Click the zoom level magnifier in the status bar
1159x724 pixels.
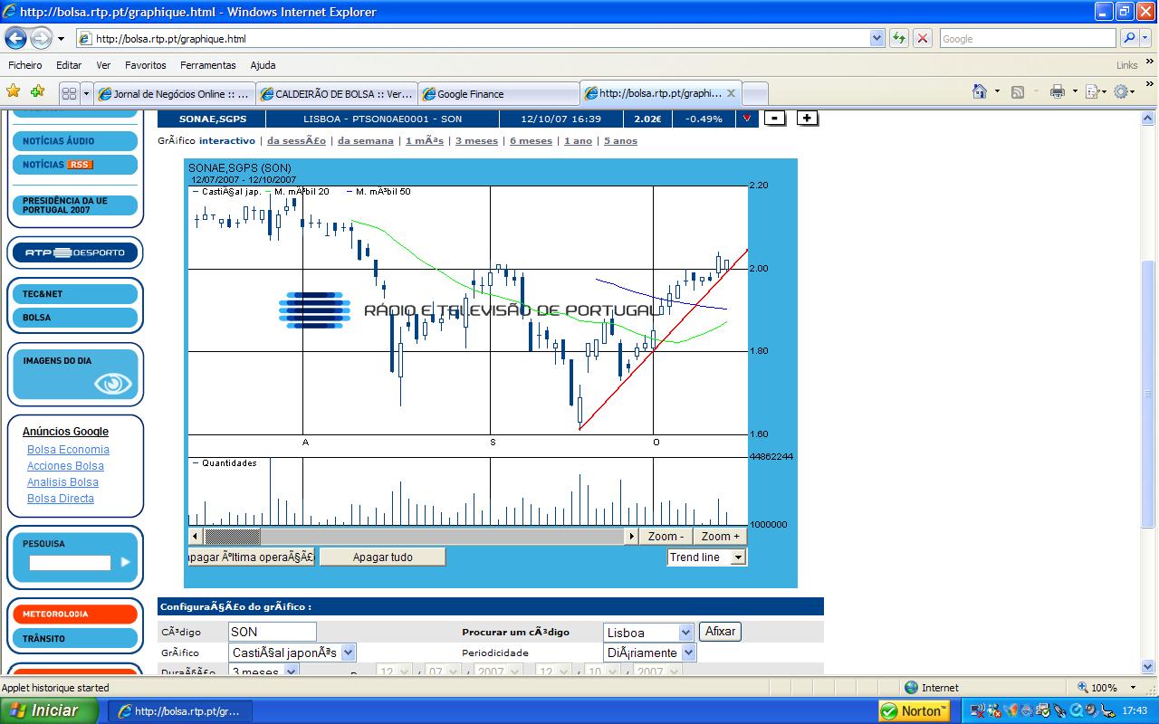coord(1083,688)
